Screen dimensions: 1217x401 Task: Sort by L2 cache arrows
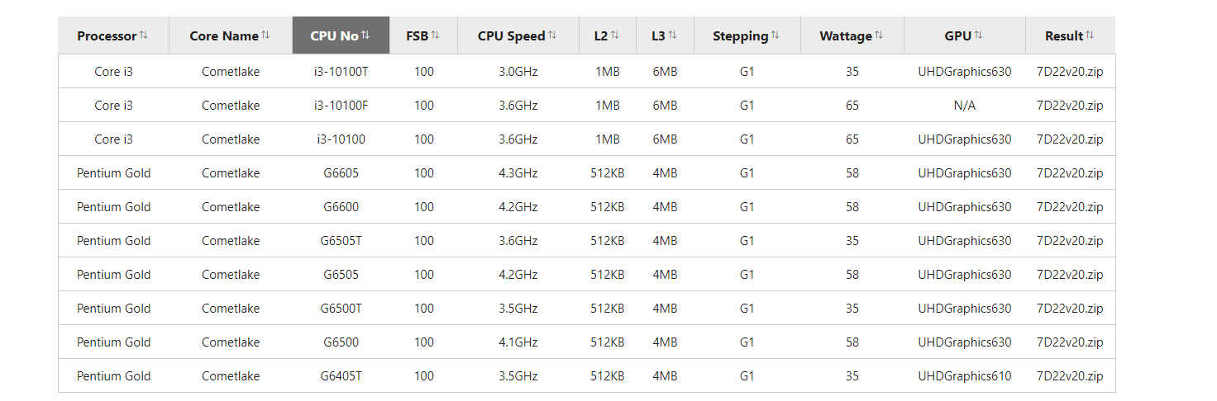point(615,35)
